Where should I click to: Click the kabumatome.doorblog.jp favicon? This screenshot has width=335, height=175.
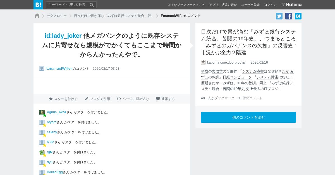click(203, 62)
